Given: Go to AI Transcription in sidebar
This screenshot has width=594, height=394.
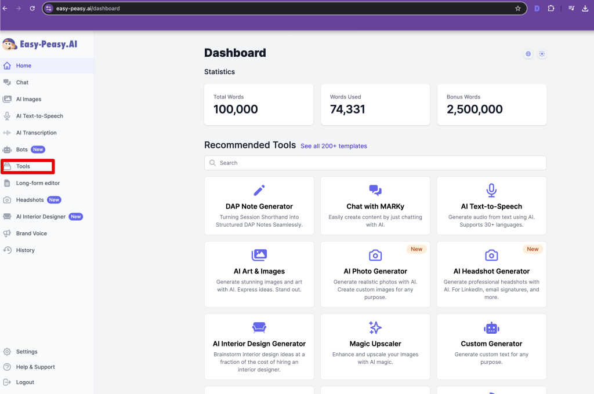Looking at the screenshot, I should point(36,133).
